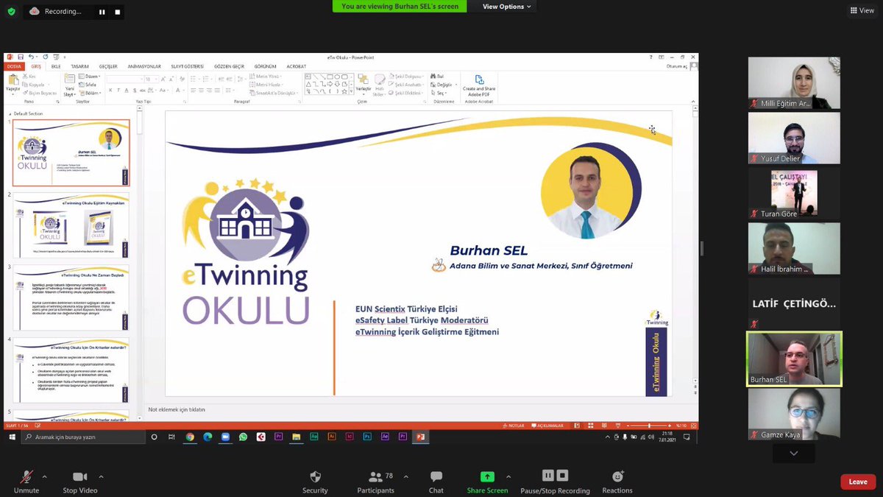Screen dimensions: 883x497
Task: Select slide 4 thumbnail in panel
Action: coord(71,370)
